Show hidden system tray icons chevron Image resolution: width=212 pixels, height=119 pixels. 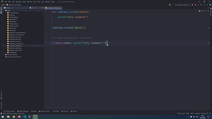pos(188,117)
